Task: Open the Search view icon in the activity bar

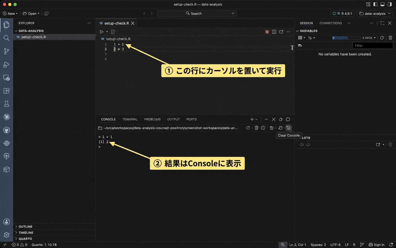Action: [x=7, y=38]
